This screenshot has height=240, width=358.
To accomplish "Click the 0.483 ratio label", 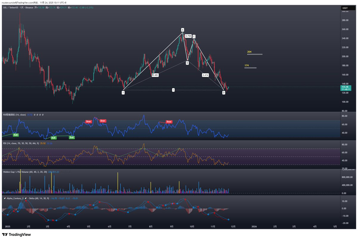I will pyautogui.click(x=155, y=75).
